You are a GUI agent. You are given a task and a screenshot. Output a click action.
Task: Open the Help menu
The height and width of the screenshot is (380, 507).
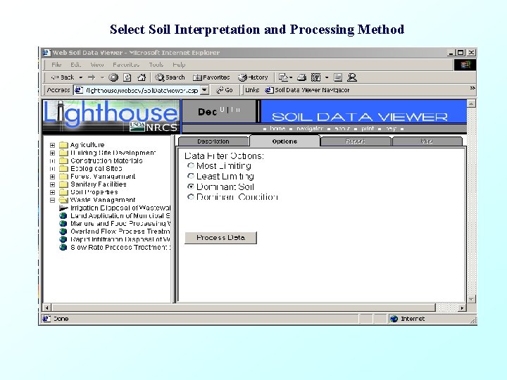pos(179,65)
